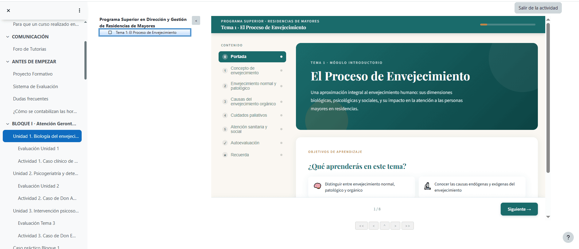Image resolution: width=579 pixels, height=249 pixels.
Task: Click the checkmark icon beside Autoevaluación
Action: pos(225,143)
